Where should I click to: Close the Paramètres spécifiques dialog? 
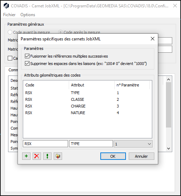[153, 39]
